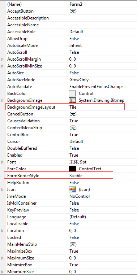Click the MaximizeBox True value
Viewport: 137px width, 275px height.
point(74,251)
